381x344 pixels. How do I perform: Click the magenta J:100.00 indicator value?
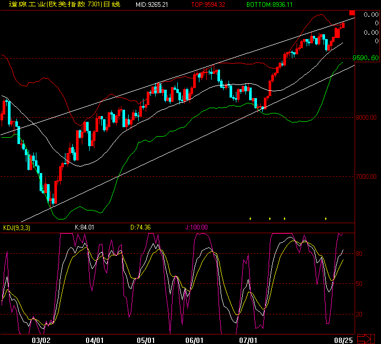197,227
